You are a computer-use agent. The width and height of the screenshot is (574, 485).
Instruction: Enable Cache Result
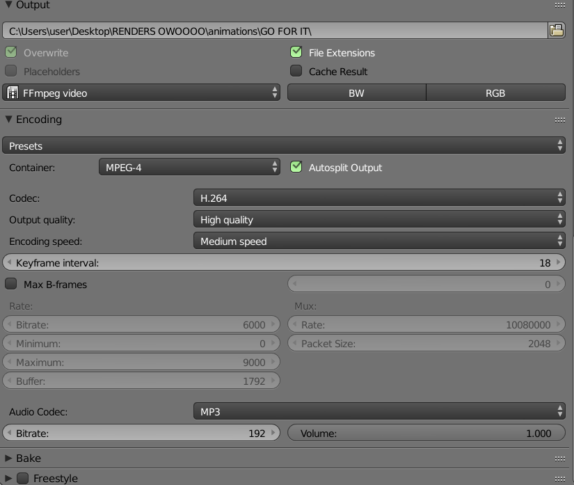pos(296,71)
